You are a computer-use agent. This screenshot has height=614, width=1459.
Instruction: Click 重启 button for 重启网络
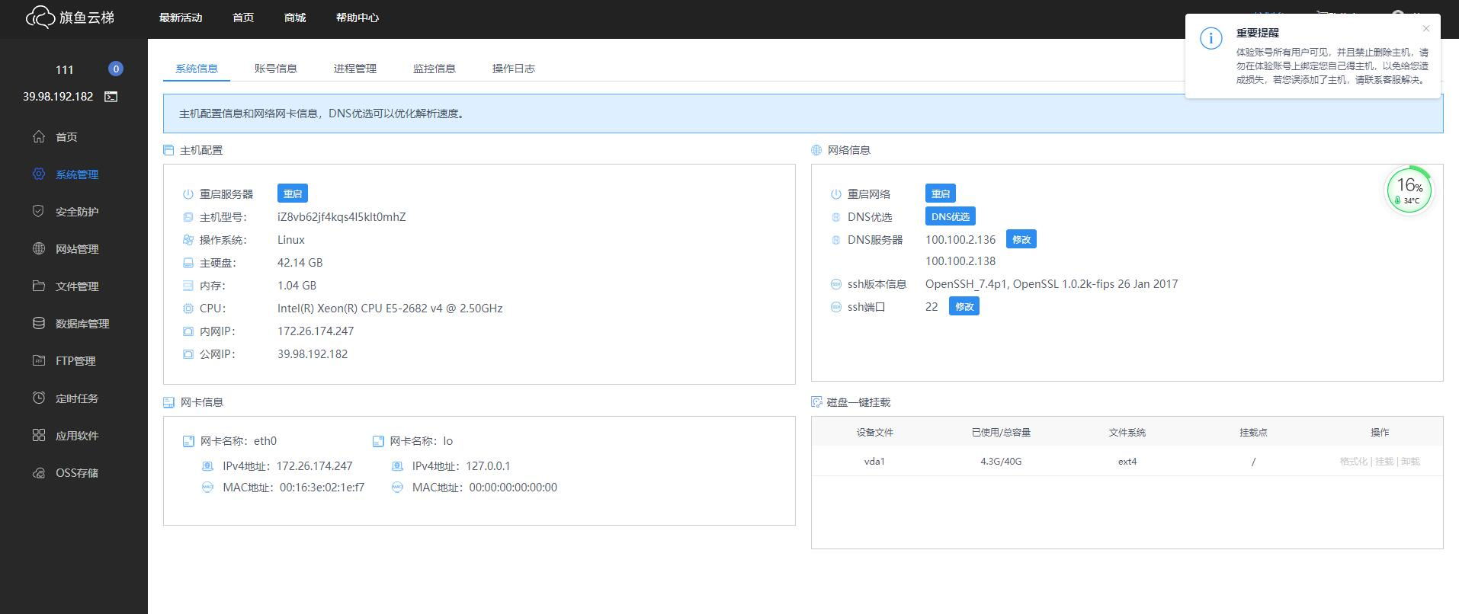pos(941,193)
